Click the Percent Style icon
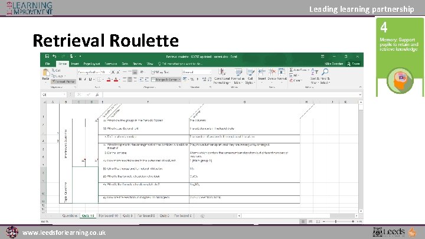Viewport: 425px width, 239px height. tap(192, 80)
